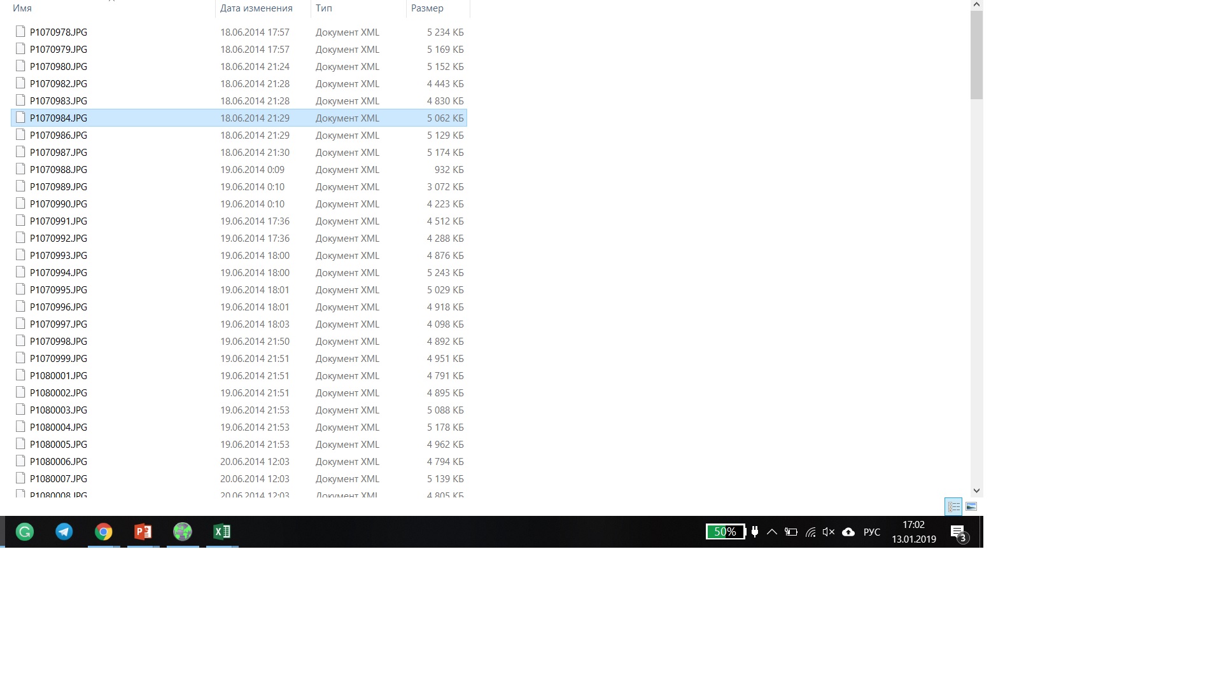Image resolution: width=1222 pixels, height=687 pixels.
Task: Click the scrollbar down arrow
Action: click(x=976, y=490)
